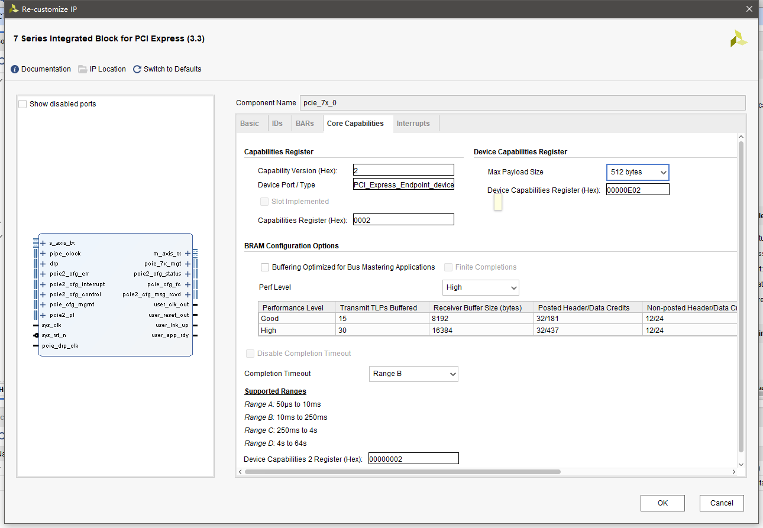This screenshot has width=763, height=528.
Task: Switch to the Basic tab
Action: tap(250, 124)
